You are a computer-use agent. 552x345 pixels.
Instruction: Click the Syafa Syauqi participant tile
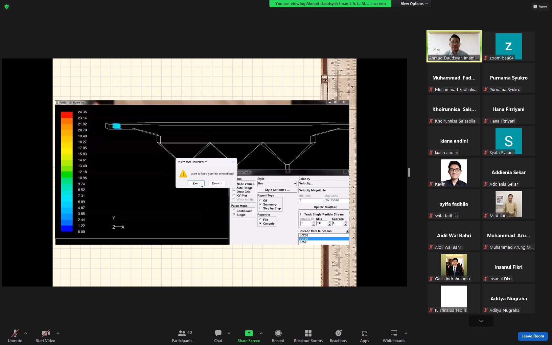[x=509, y=141]
